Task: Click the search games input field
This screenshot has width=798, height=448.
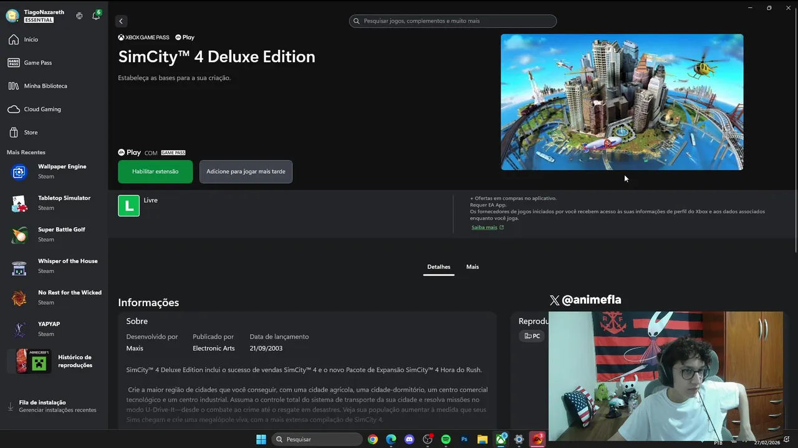Action: coord(453,21)
